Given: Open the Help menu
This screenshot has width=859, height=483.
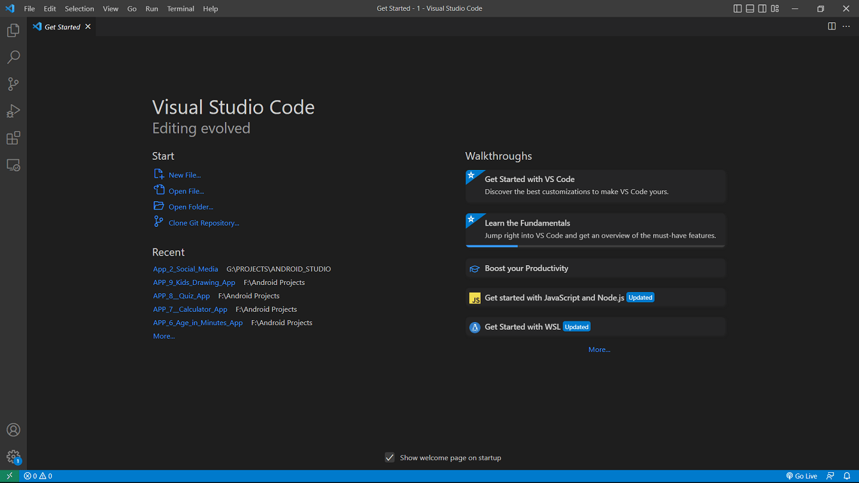Looking at the screenshot, I should [x=210, y=9].
